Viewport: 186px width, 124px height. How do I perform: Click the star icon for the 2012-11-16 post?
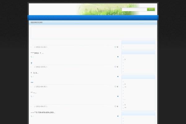click(118, 57)
